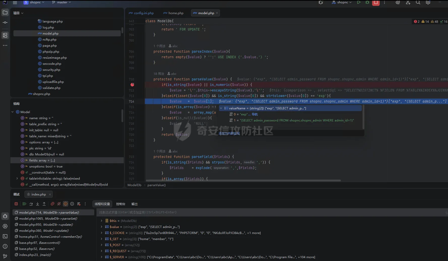
Task: Collapse the Model class structure node
Action: click(x=12, y=112)
